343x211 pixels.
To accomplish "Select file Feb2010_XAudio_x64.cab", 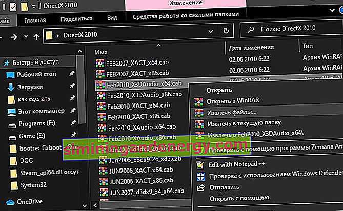I will (x=142, y=128).
